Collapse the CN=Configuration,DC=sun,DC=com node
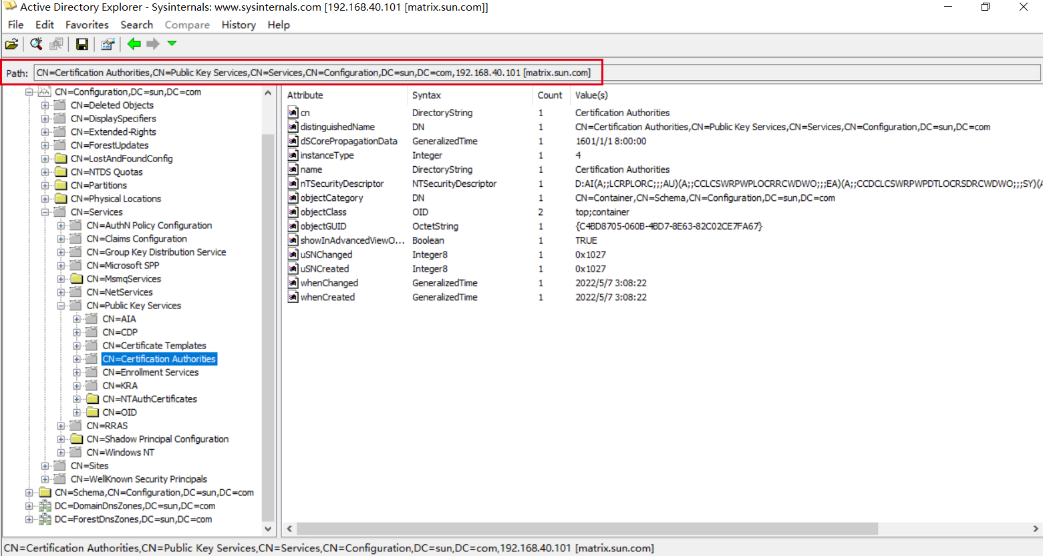Viewport: 1043px width, 556px height. [x=29, y=92]
